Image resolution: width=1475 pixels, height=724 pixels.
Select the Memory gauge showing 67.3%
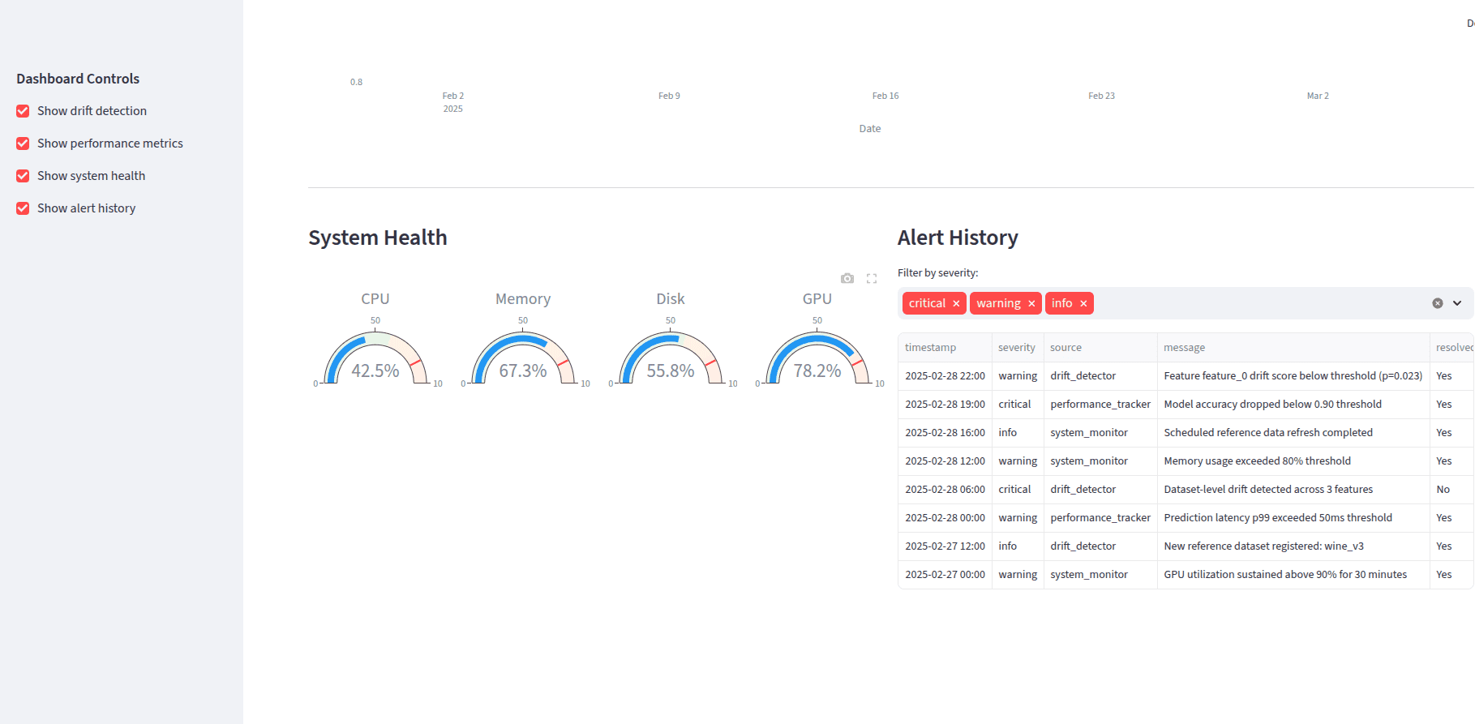[523, 357]
